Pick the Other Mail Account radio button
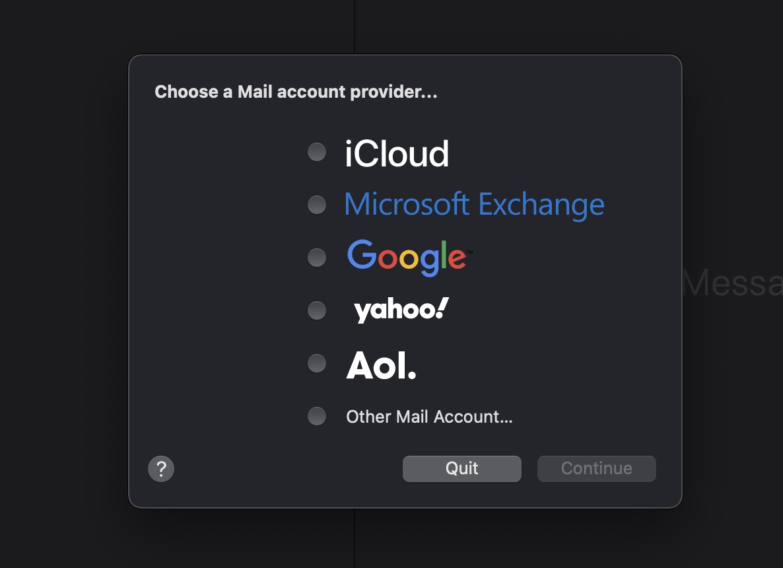783x568 pixels. (317, 416)
